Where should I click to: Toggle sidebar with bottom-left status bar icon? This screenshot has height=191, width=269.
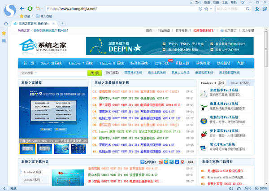pyautogui.click(x=5, y=188)
